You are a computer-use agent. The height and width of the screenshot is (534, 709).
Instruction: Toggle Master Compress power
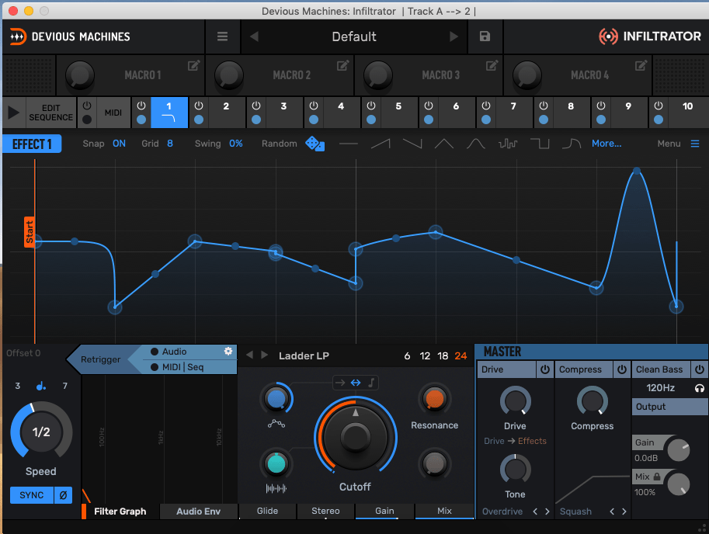click(x=622, y=369)
